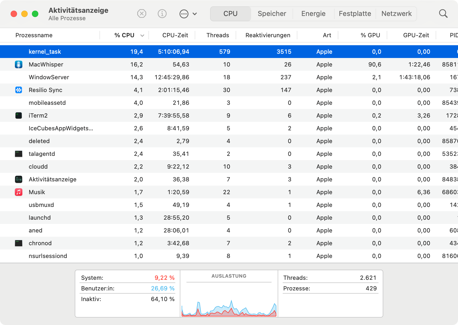The height and width of the screenshot is (325, 458).
Task: Sort by Art column header
Action: pyautogui.click(x=327, y=35)
